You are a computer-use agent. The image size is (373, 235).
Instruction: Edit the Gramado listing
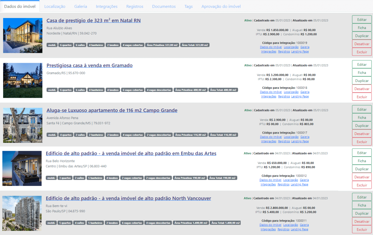point(362,65)
